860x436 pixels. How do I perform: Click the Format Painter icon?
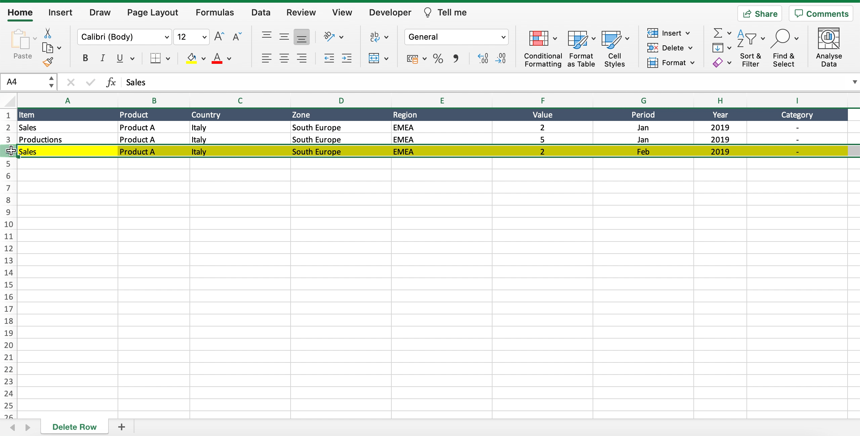point(48,61)
